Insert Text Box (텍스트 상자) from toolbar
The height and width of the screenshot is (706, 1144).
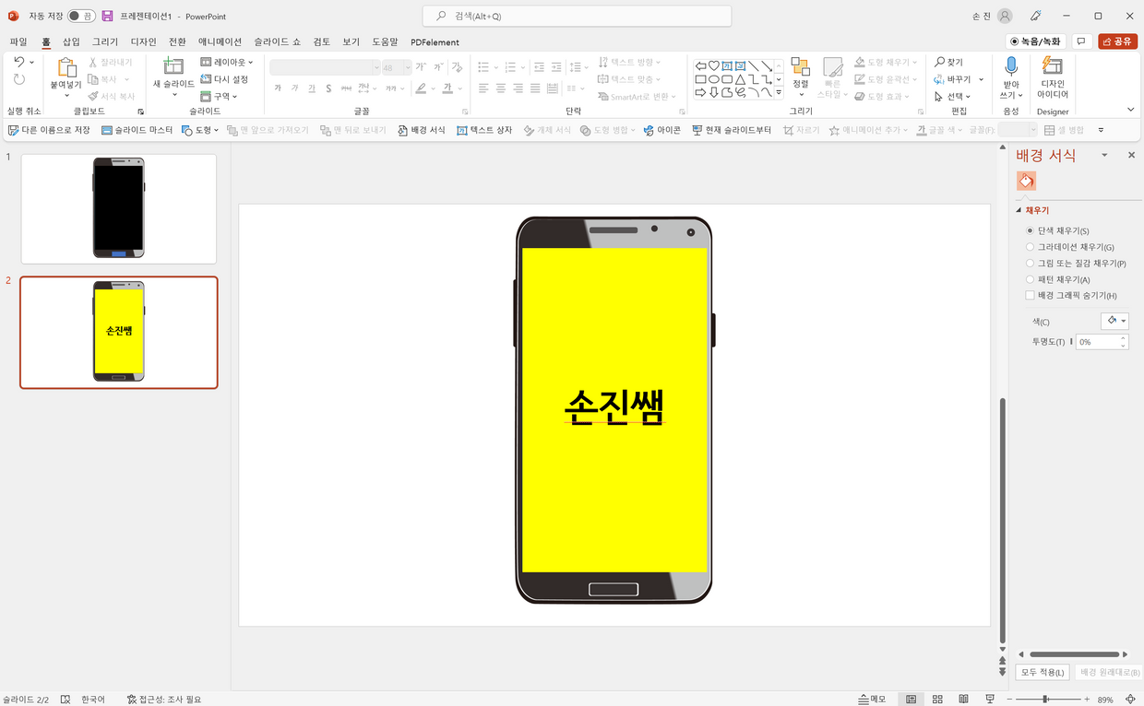[485, 130]
